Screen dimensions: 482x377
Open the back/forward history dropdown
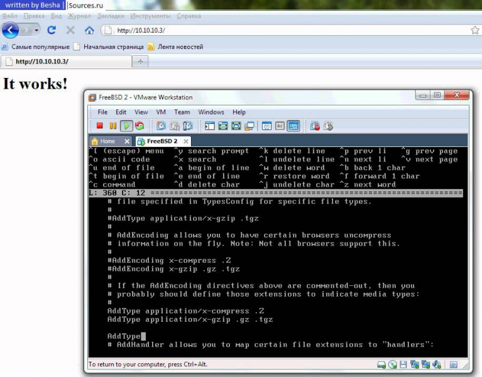click(37, 30)
